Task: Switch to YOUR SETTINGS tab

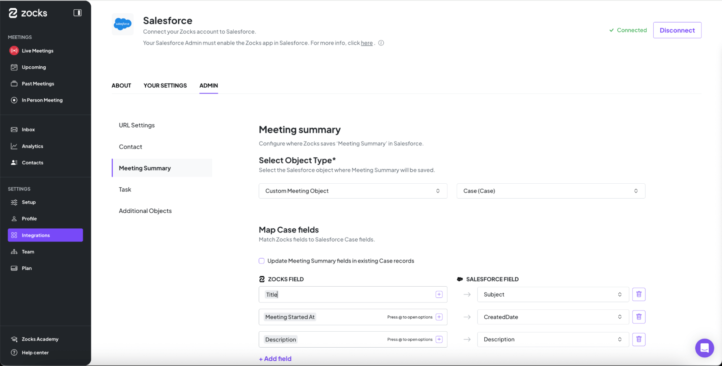Action: point(165,86)
